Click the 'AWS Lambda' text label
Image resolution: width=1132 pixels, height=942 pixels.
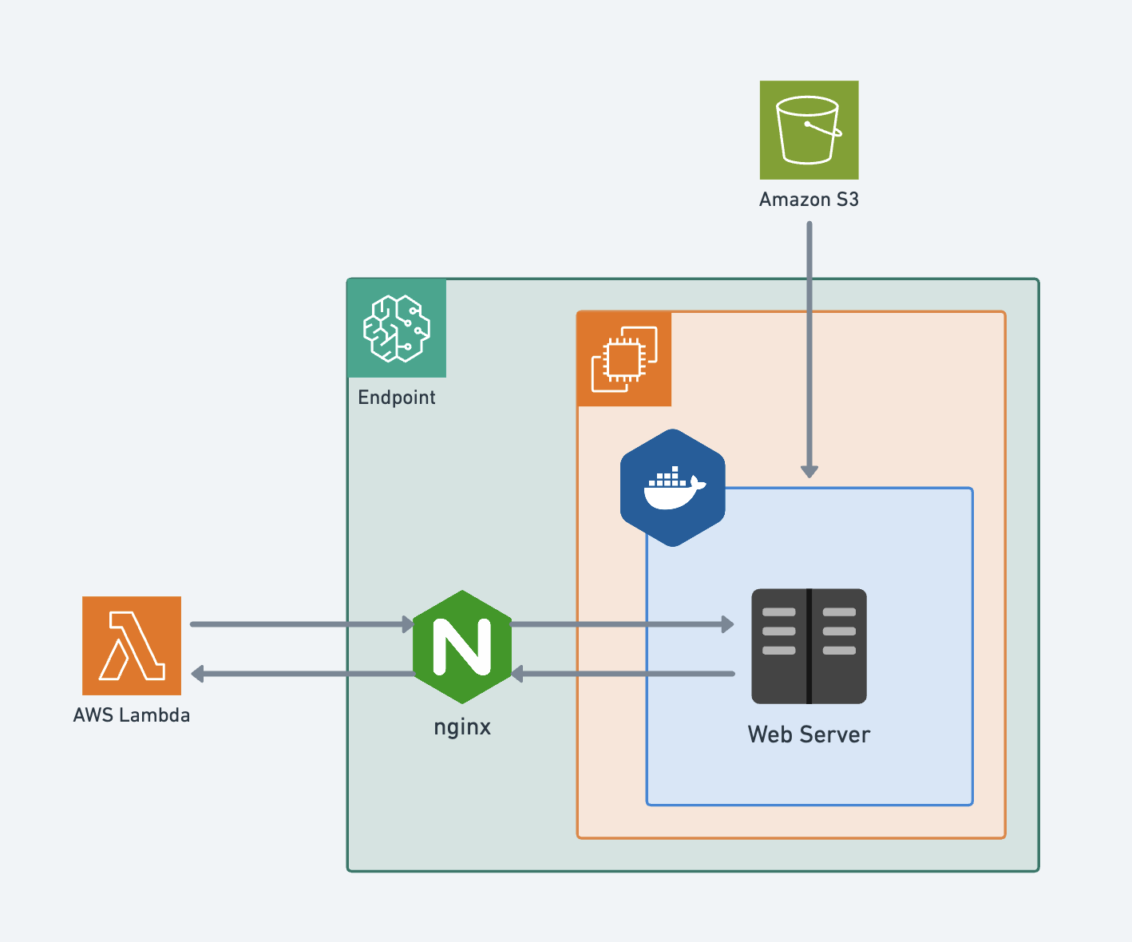pyautogui.click(x=132, y=715)
